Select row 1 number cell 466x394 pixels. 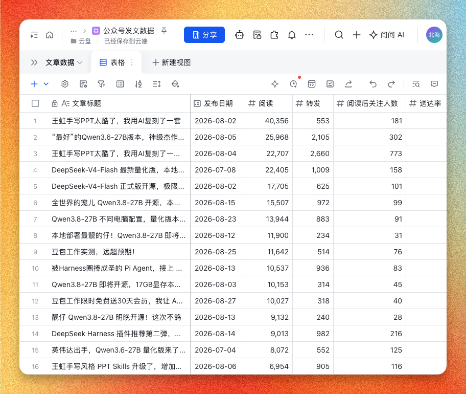[x=35, y=121]
